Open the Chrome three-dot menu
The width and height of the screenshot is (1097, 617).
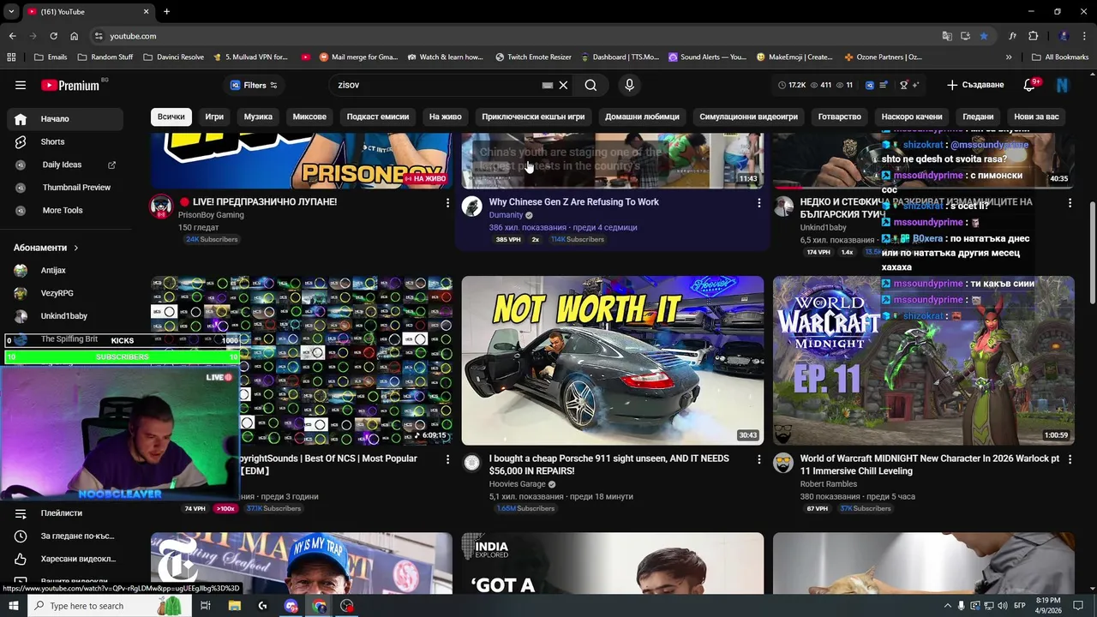(x=1084, y=36)
